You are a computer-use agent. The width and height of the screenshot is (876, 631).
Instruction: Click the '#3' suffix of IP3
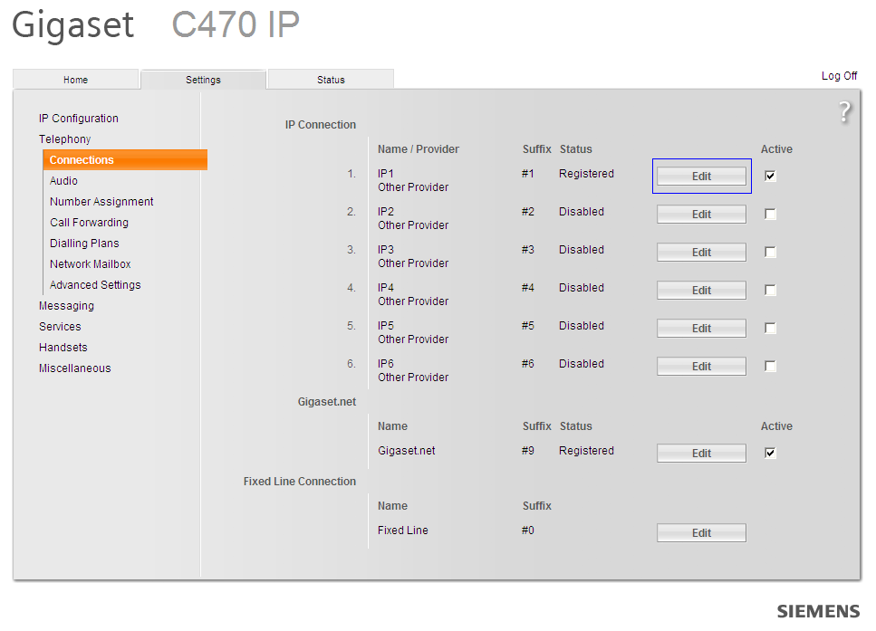tap(528, 250)
